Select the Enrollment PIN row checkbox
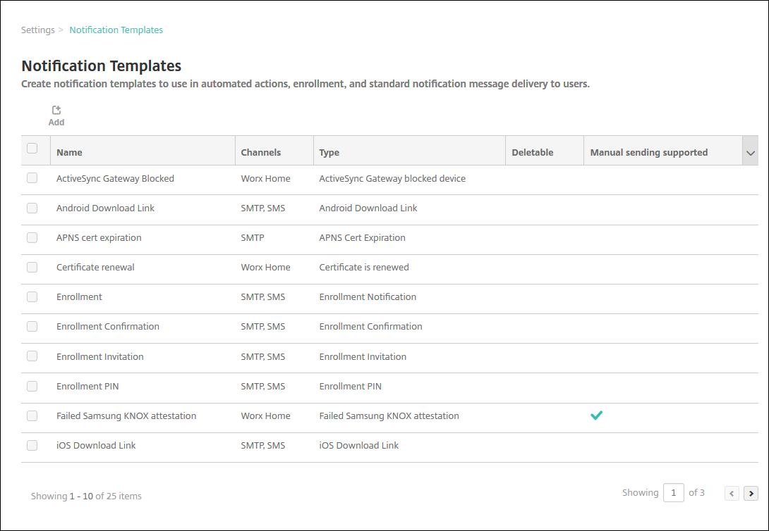Image resolution: width=769 pixels, height=531 pixels. click(32, 386)
